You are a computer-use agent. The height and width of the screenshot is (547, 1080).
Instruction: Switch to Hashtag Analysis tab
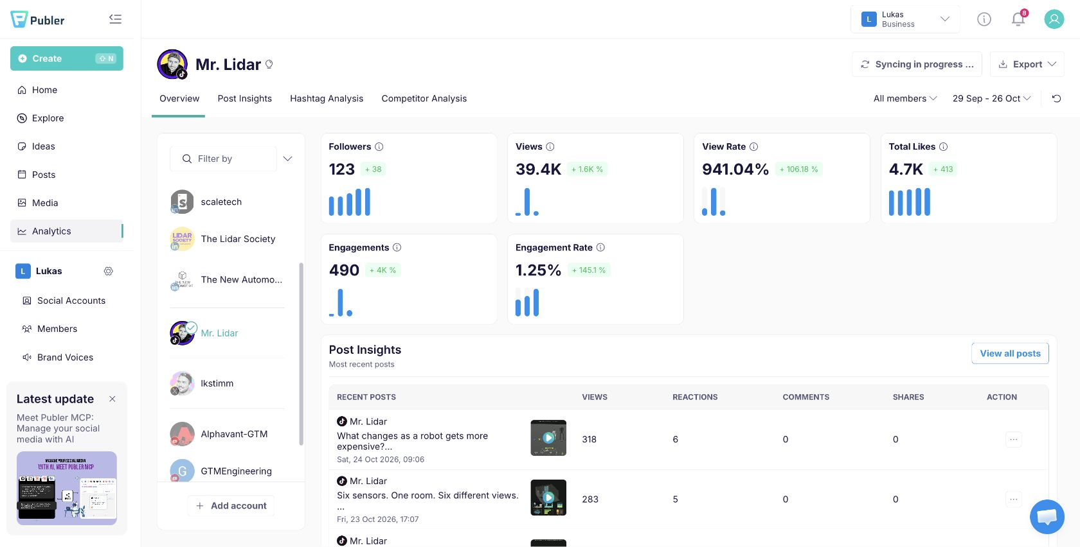pos(327,98)
